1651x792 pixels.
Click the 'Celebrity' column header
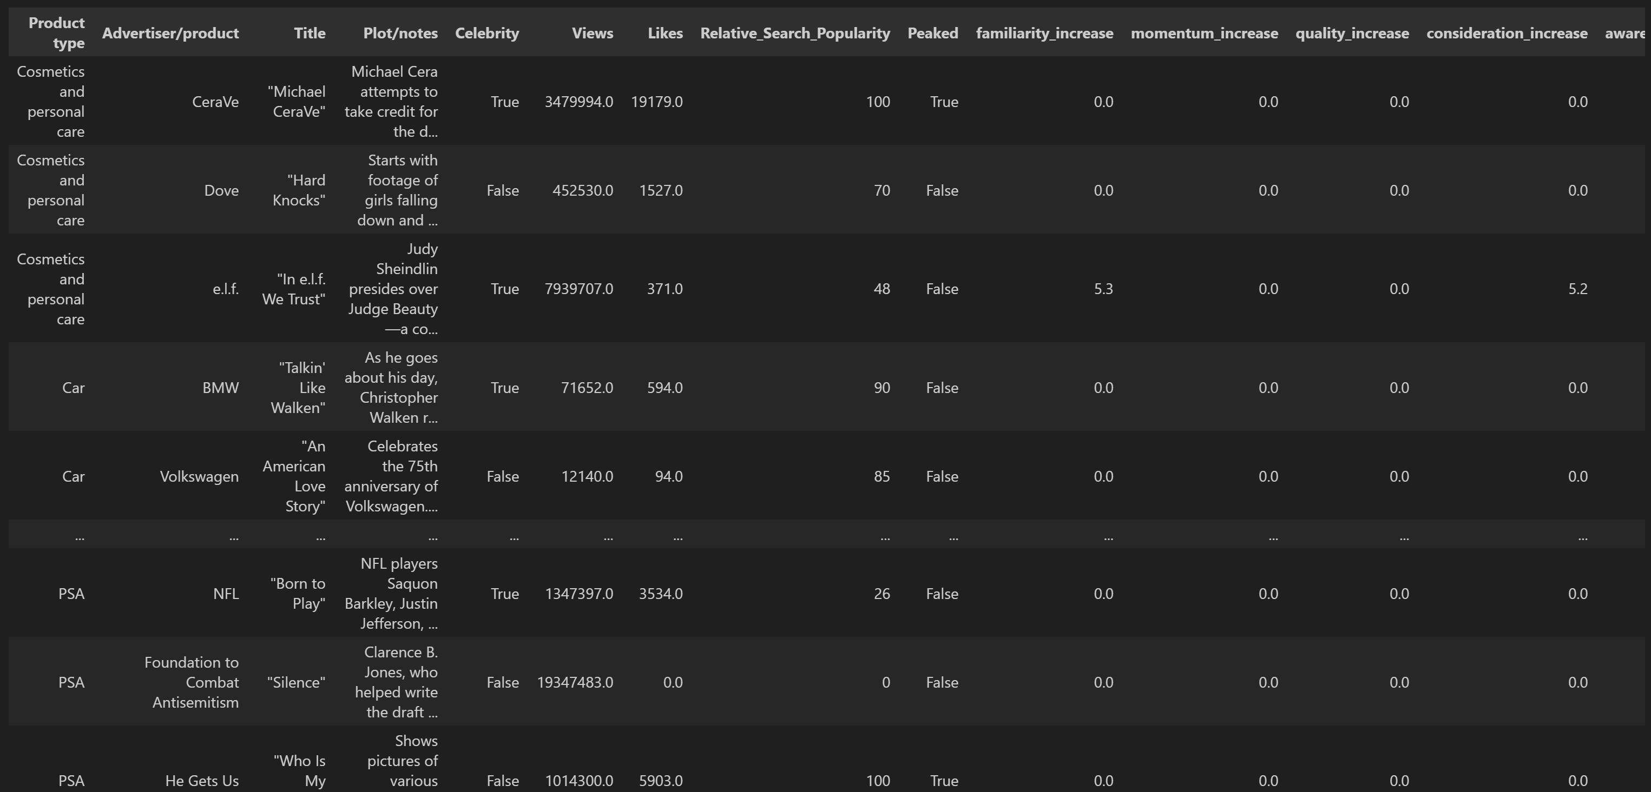(487, 34)
